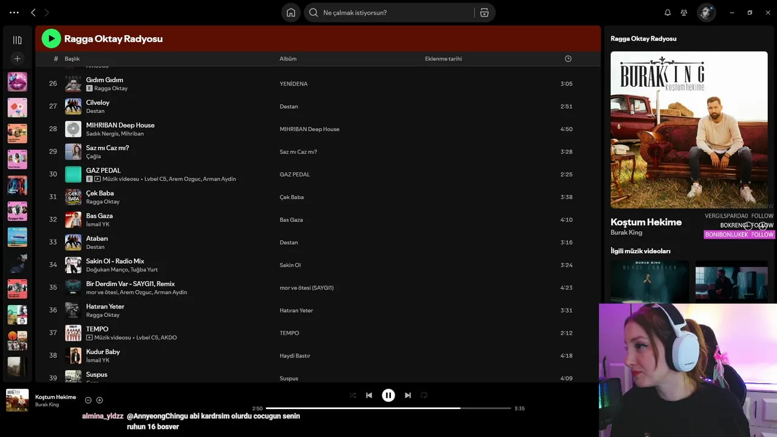
Task: Open Koştum Hekime cover art in right panel
Action: tap(689, 130)
